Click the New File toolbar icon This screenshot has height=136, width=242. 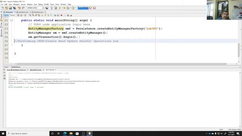coord(3,8)
